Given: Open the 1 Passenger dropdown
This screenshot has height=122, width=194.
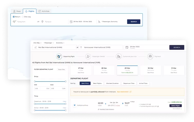Looking at the screenshot, I should tap(49, 43).
